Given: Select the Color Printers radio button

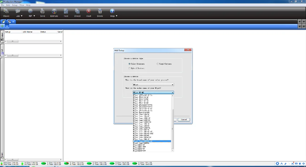Looking at the screenshot, I should click(129, 64).
